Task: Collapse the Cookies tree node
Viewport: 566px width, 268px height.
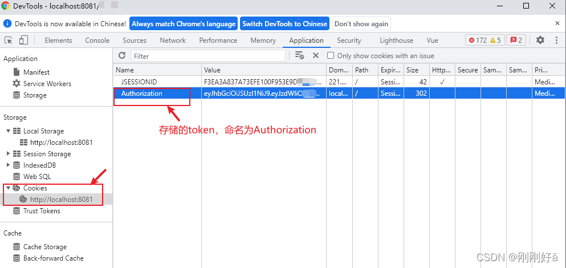Action: (x=9, y=188)
